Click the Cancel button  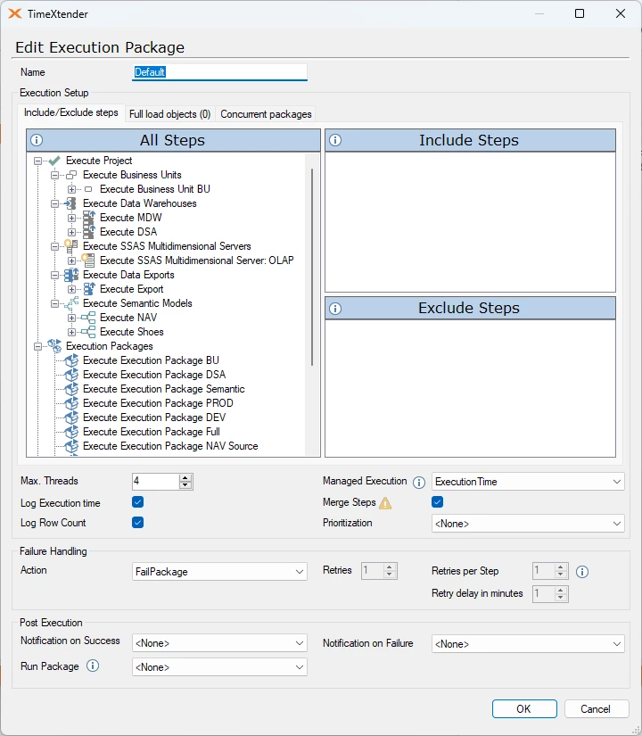596,708
